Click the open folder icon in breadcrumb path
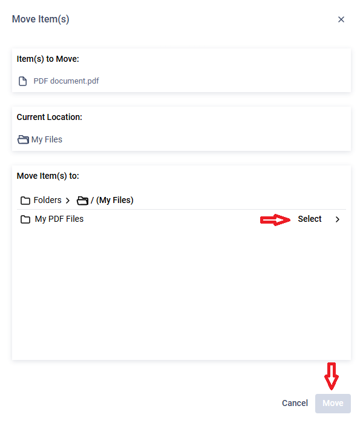Viewport: 363px width, 423px height. coord(82,201)
